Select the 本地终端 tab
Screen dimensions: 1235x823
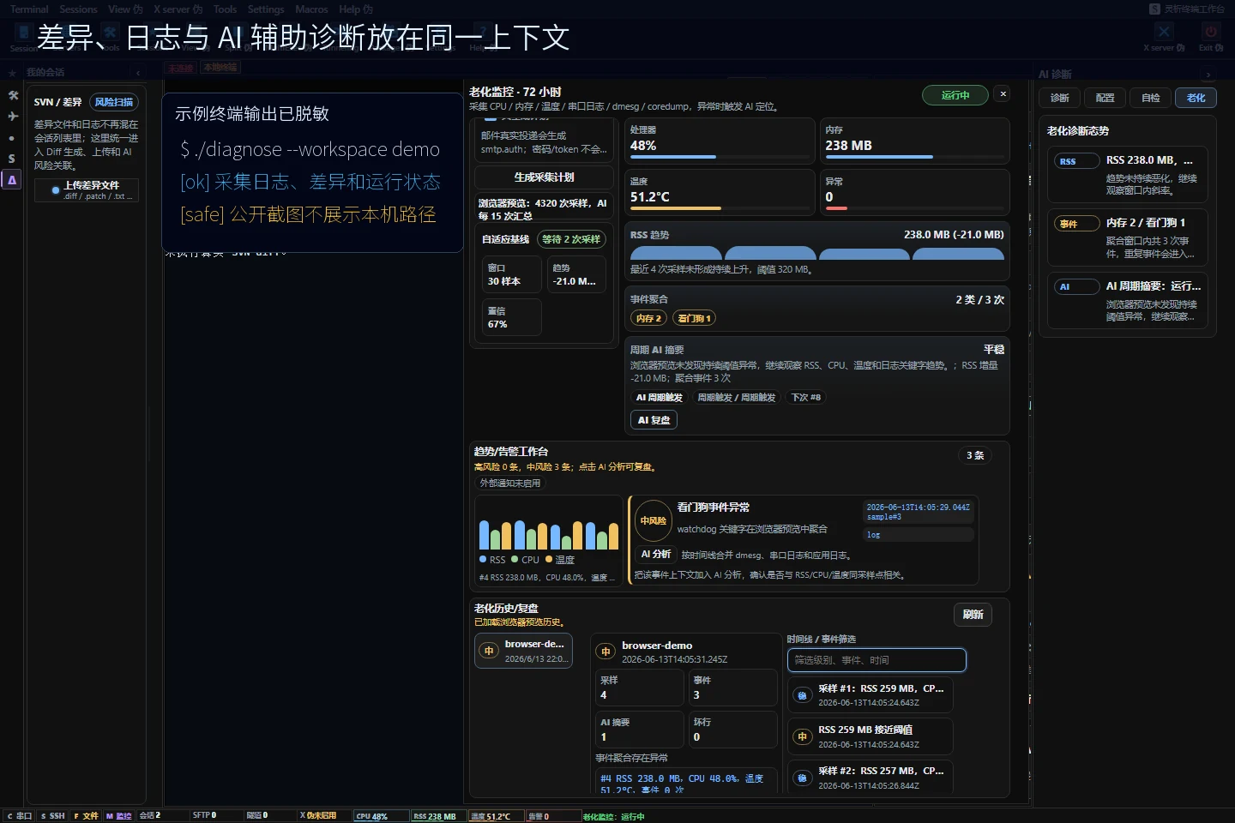220,68
